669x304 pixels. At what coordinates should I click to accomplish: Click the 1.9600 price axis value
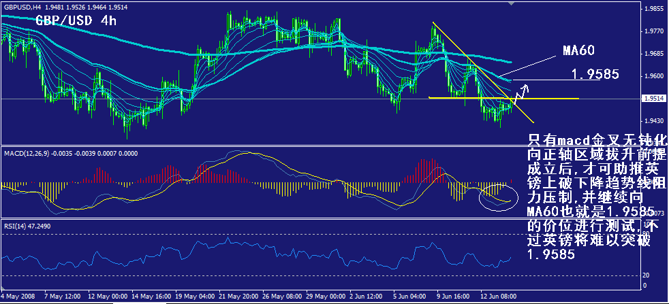pyautogui.click(x=655, y=76)
